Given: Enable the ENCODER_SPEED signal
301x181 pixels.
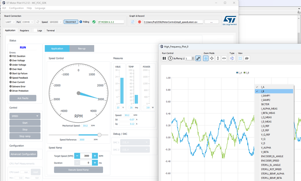Looking at the screenshot, I should (274, 161).
